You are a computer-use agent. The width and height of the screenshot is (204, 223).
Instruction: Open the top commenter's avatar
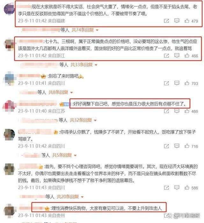pos(9,9)
